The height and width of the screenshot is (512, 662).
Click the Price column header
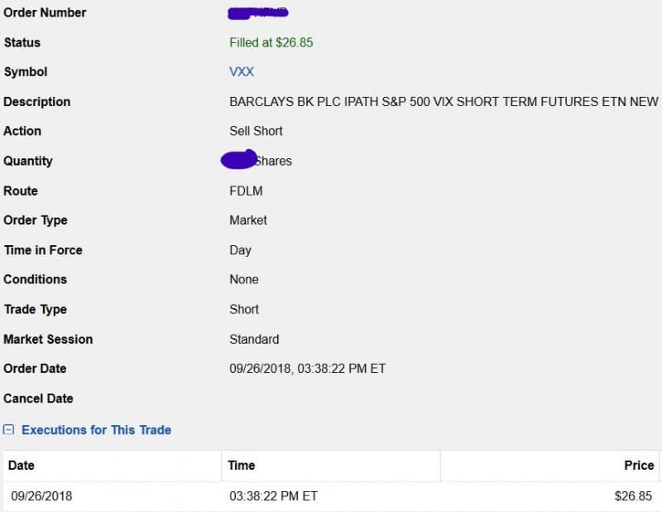coord(639,466)
